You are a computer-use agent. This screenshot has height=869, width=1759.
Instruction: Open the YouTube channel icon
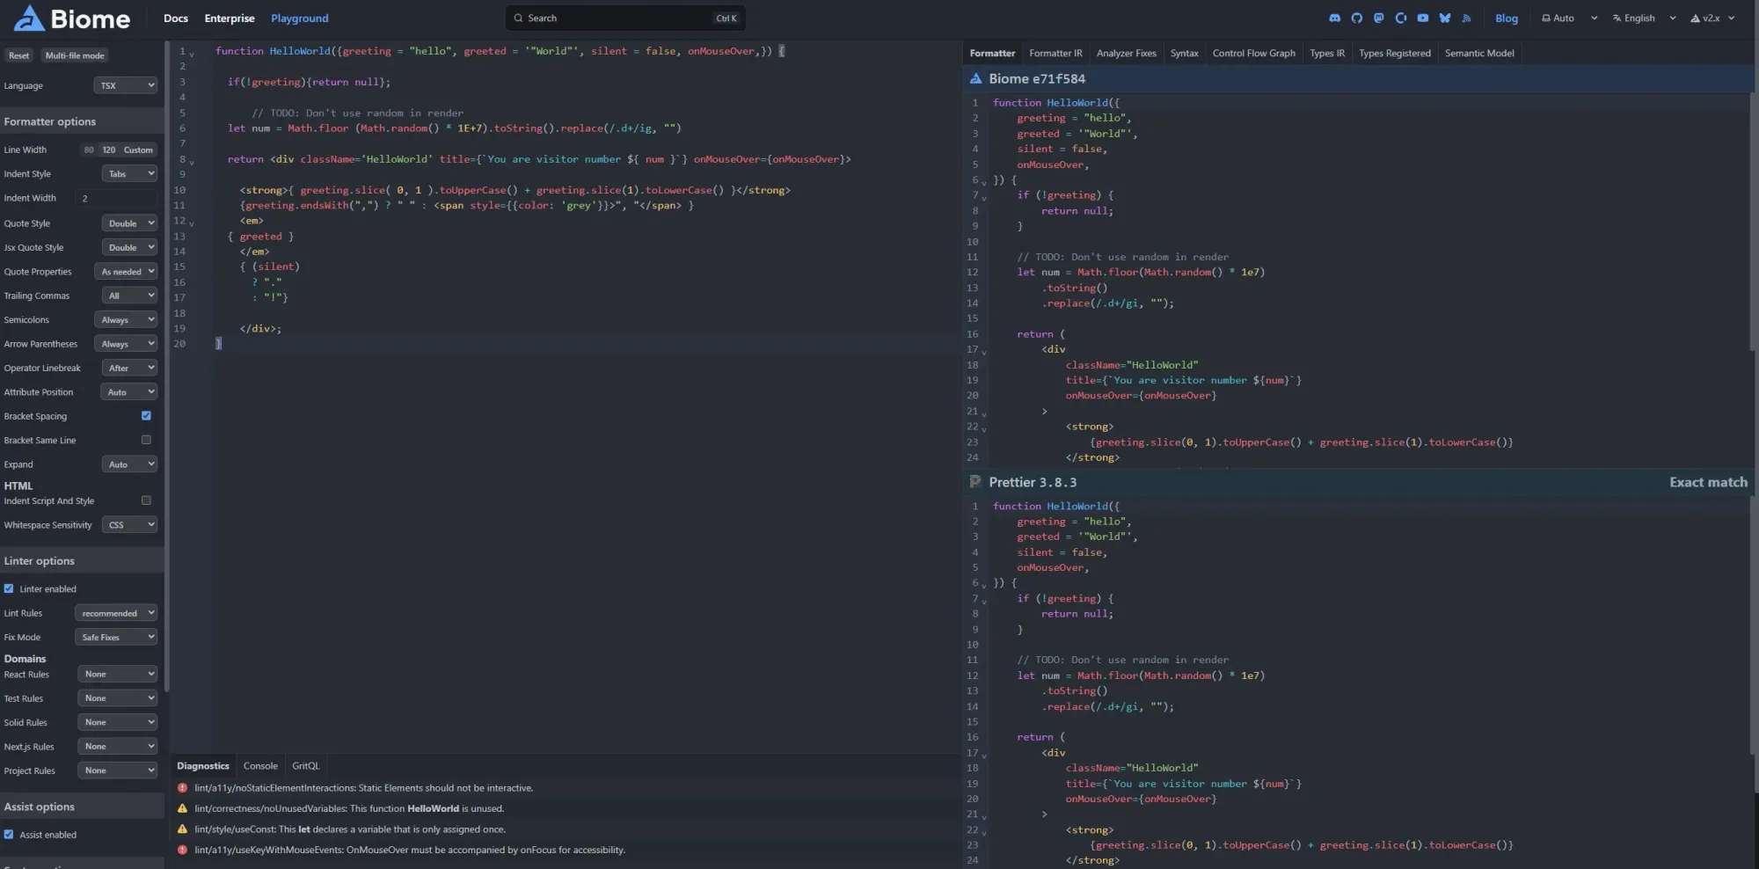pos(1422,18)
